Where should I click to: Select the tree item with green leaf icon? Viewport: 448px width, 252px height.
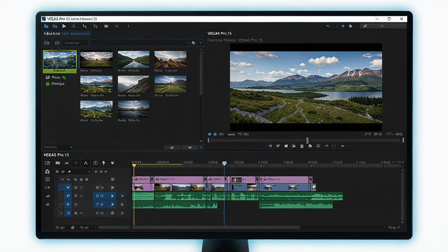tap(56, 77)
